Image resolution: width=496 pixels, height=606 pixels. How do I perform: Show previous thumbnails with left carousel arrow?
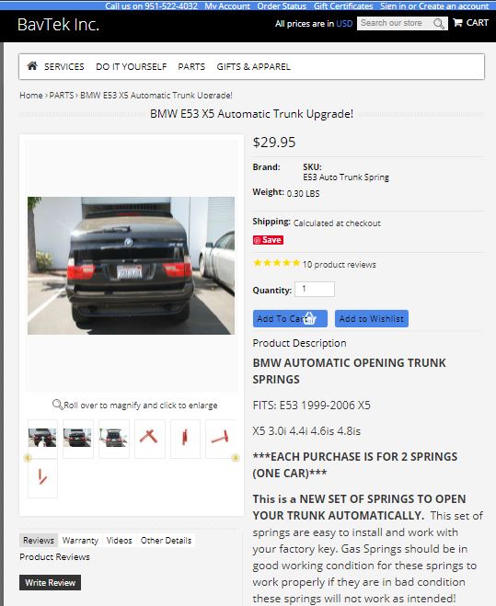[x=27, y=458]
